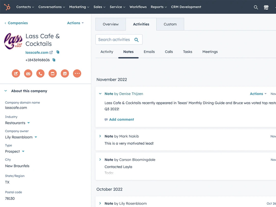
Task: Select the Notes filter tab
Action: 128,52
